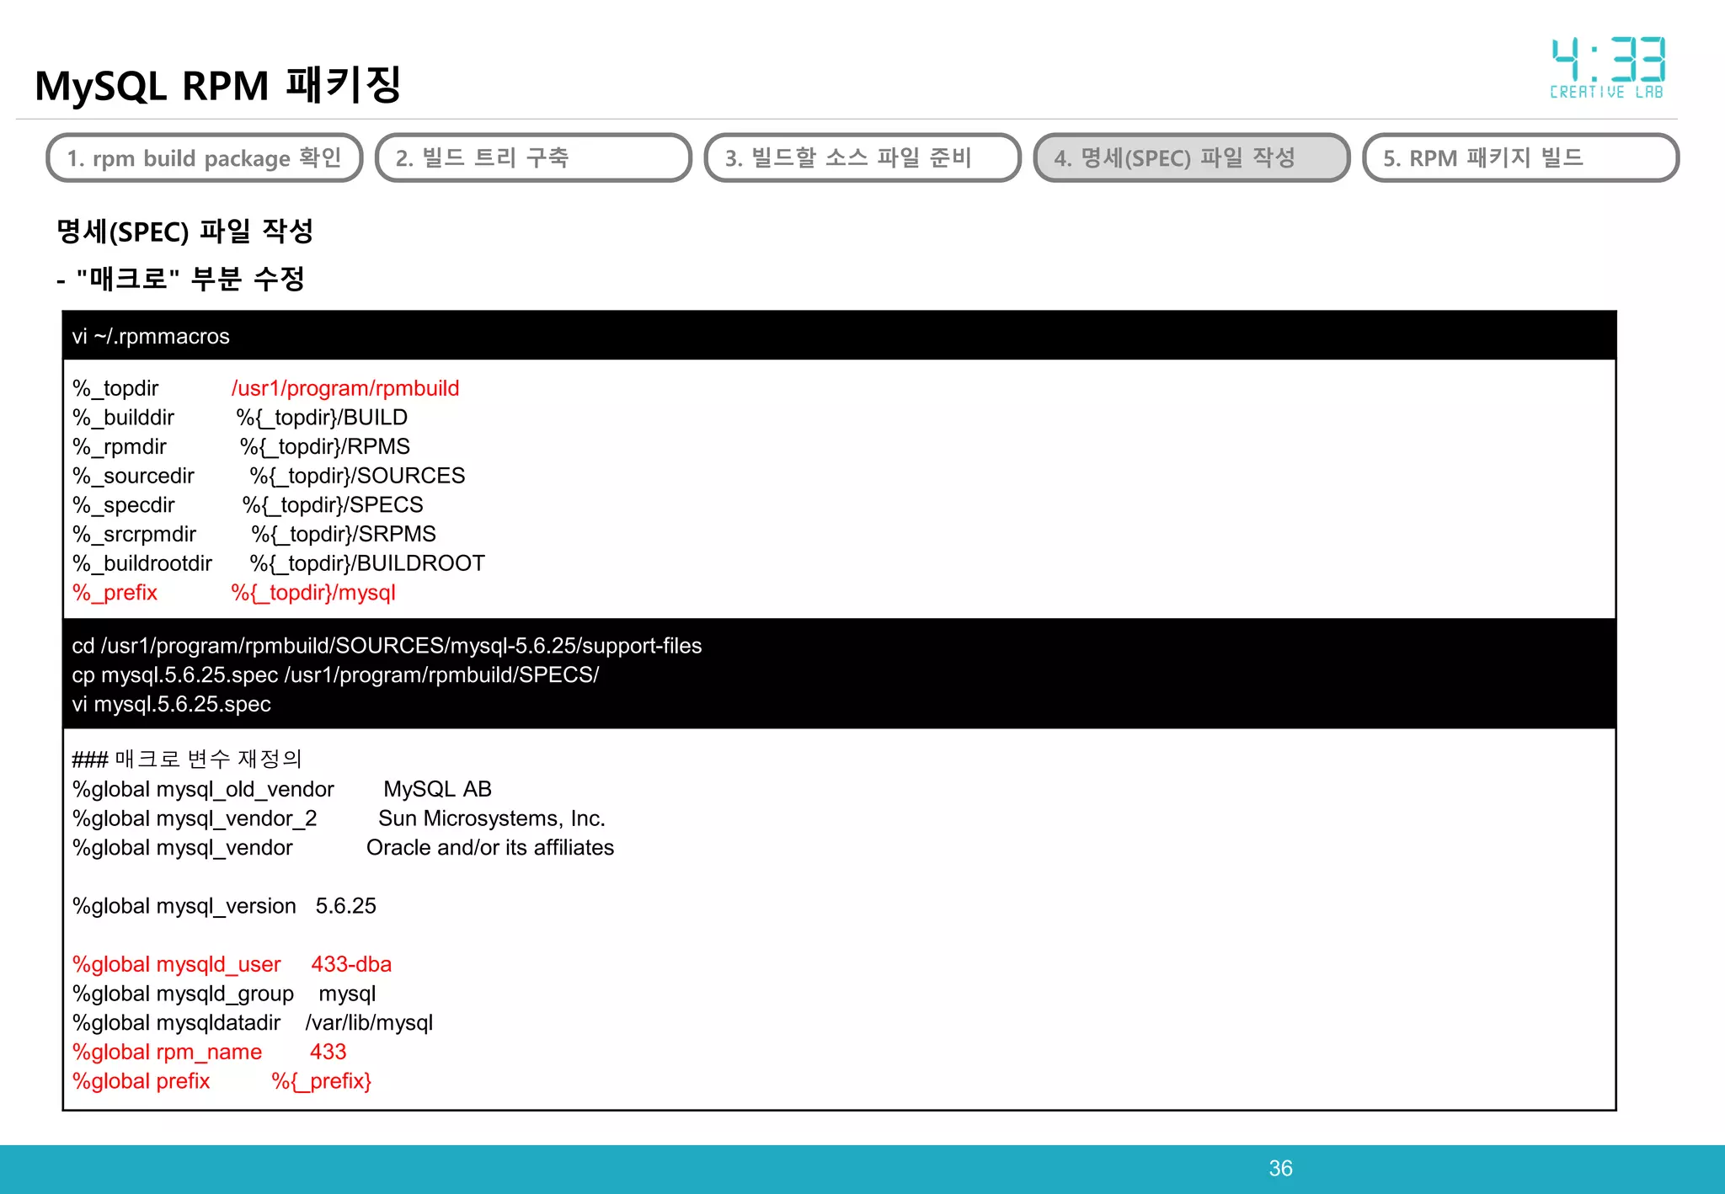Select step 1 rpm build package 확인
Viewport: 1725px width, 1194px height.
coord(205,157)
